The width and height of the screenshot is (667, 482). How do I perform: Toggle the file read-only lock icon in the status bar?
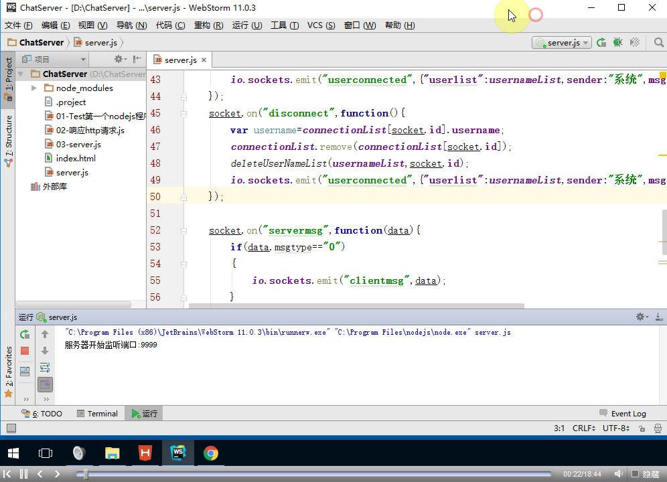(x=641, y=428)
